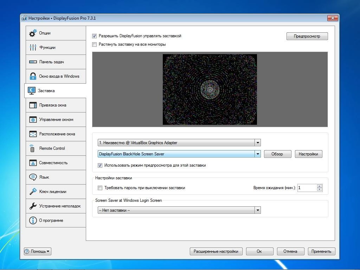Click the sliders icon next to Функции
Screen dimensions: 360x270
pos(33,47)
